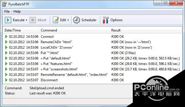Select the » Put "screenshots.html" command
This screenshot has width=185, height=107.
(59, 69)
